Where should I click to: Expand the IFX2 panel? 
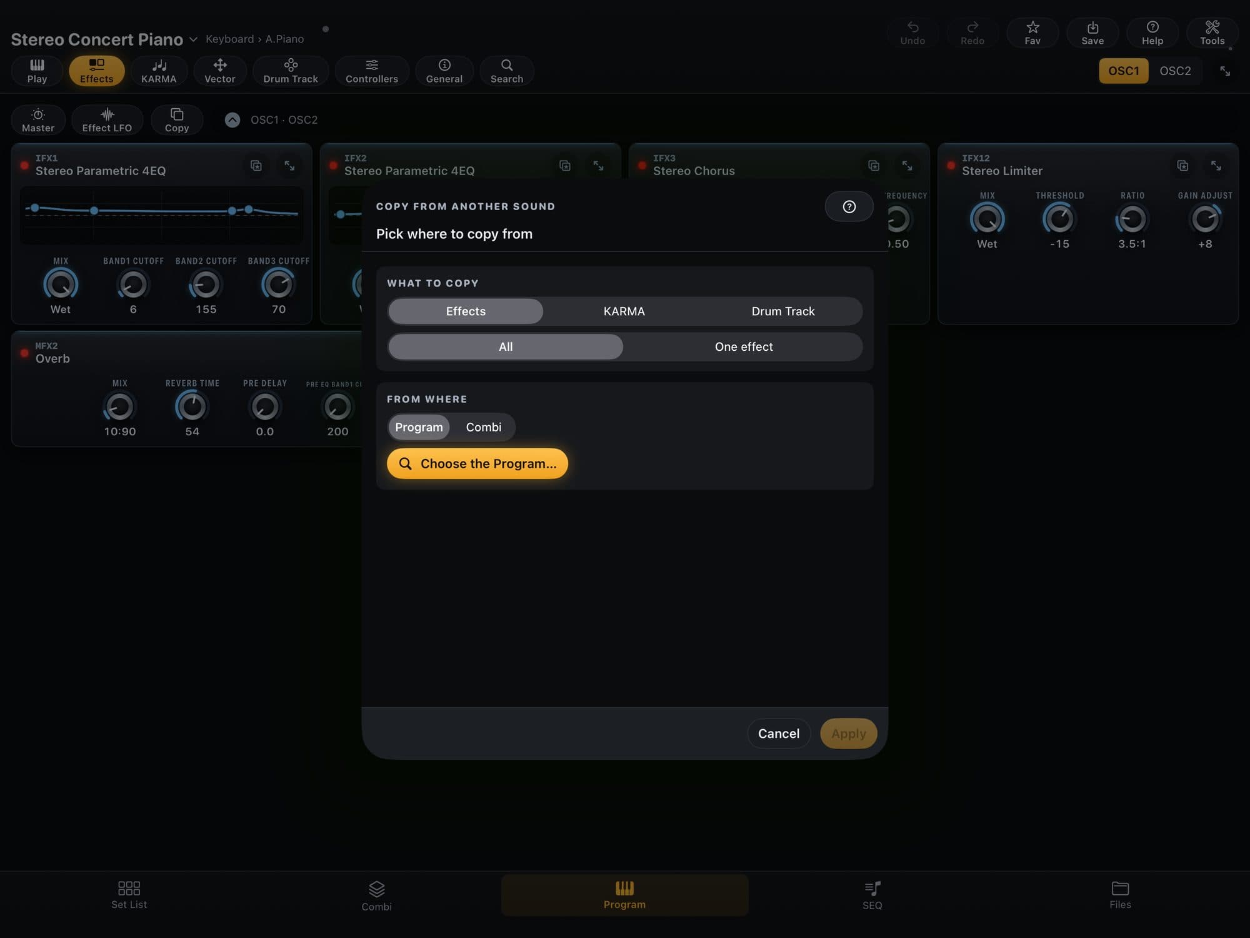(598, 166)
